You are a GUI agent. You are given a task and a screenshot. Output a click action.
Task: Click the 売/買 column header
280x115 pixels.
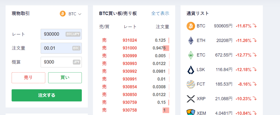[104, 27]
